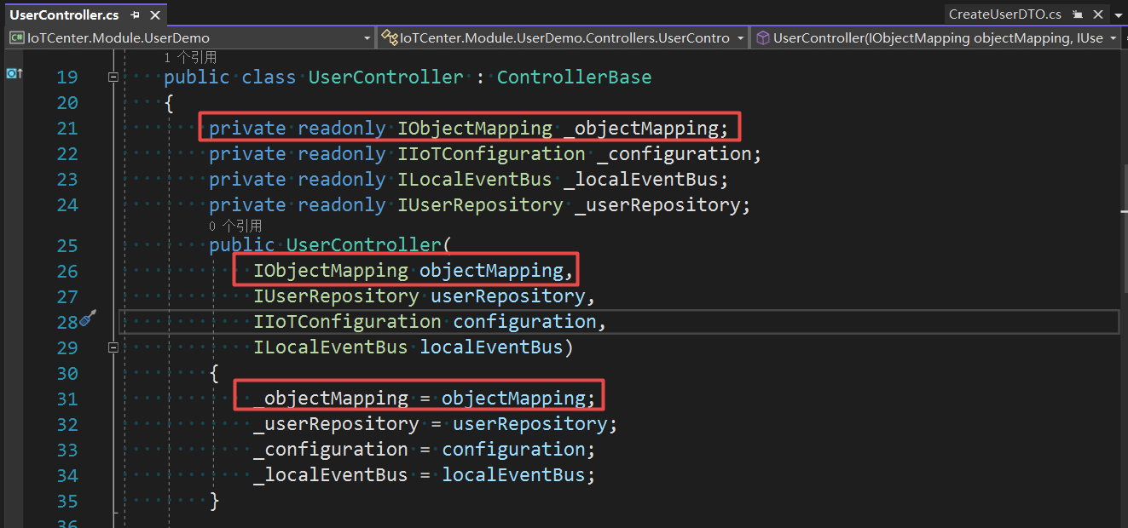This screenshot has width=1128, height=528.
Task: Close the UserController.cs tab
Action: (155, 14)
